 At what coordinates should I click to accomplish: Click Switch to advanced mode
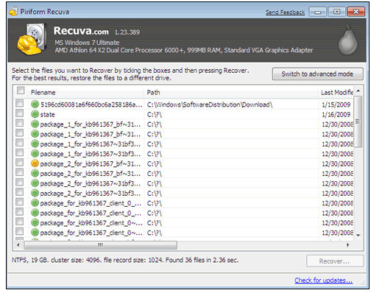(x=317, y=74)
